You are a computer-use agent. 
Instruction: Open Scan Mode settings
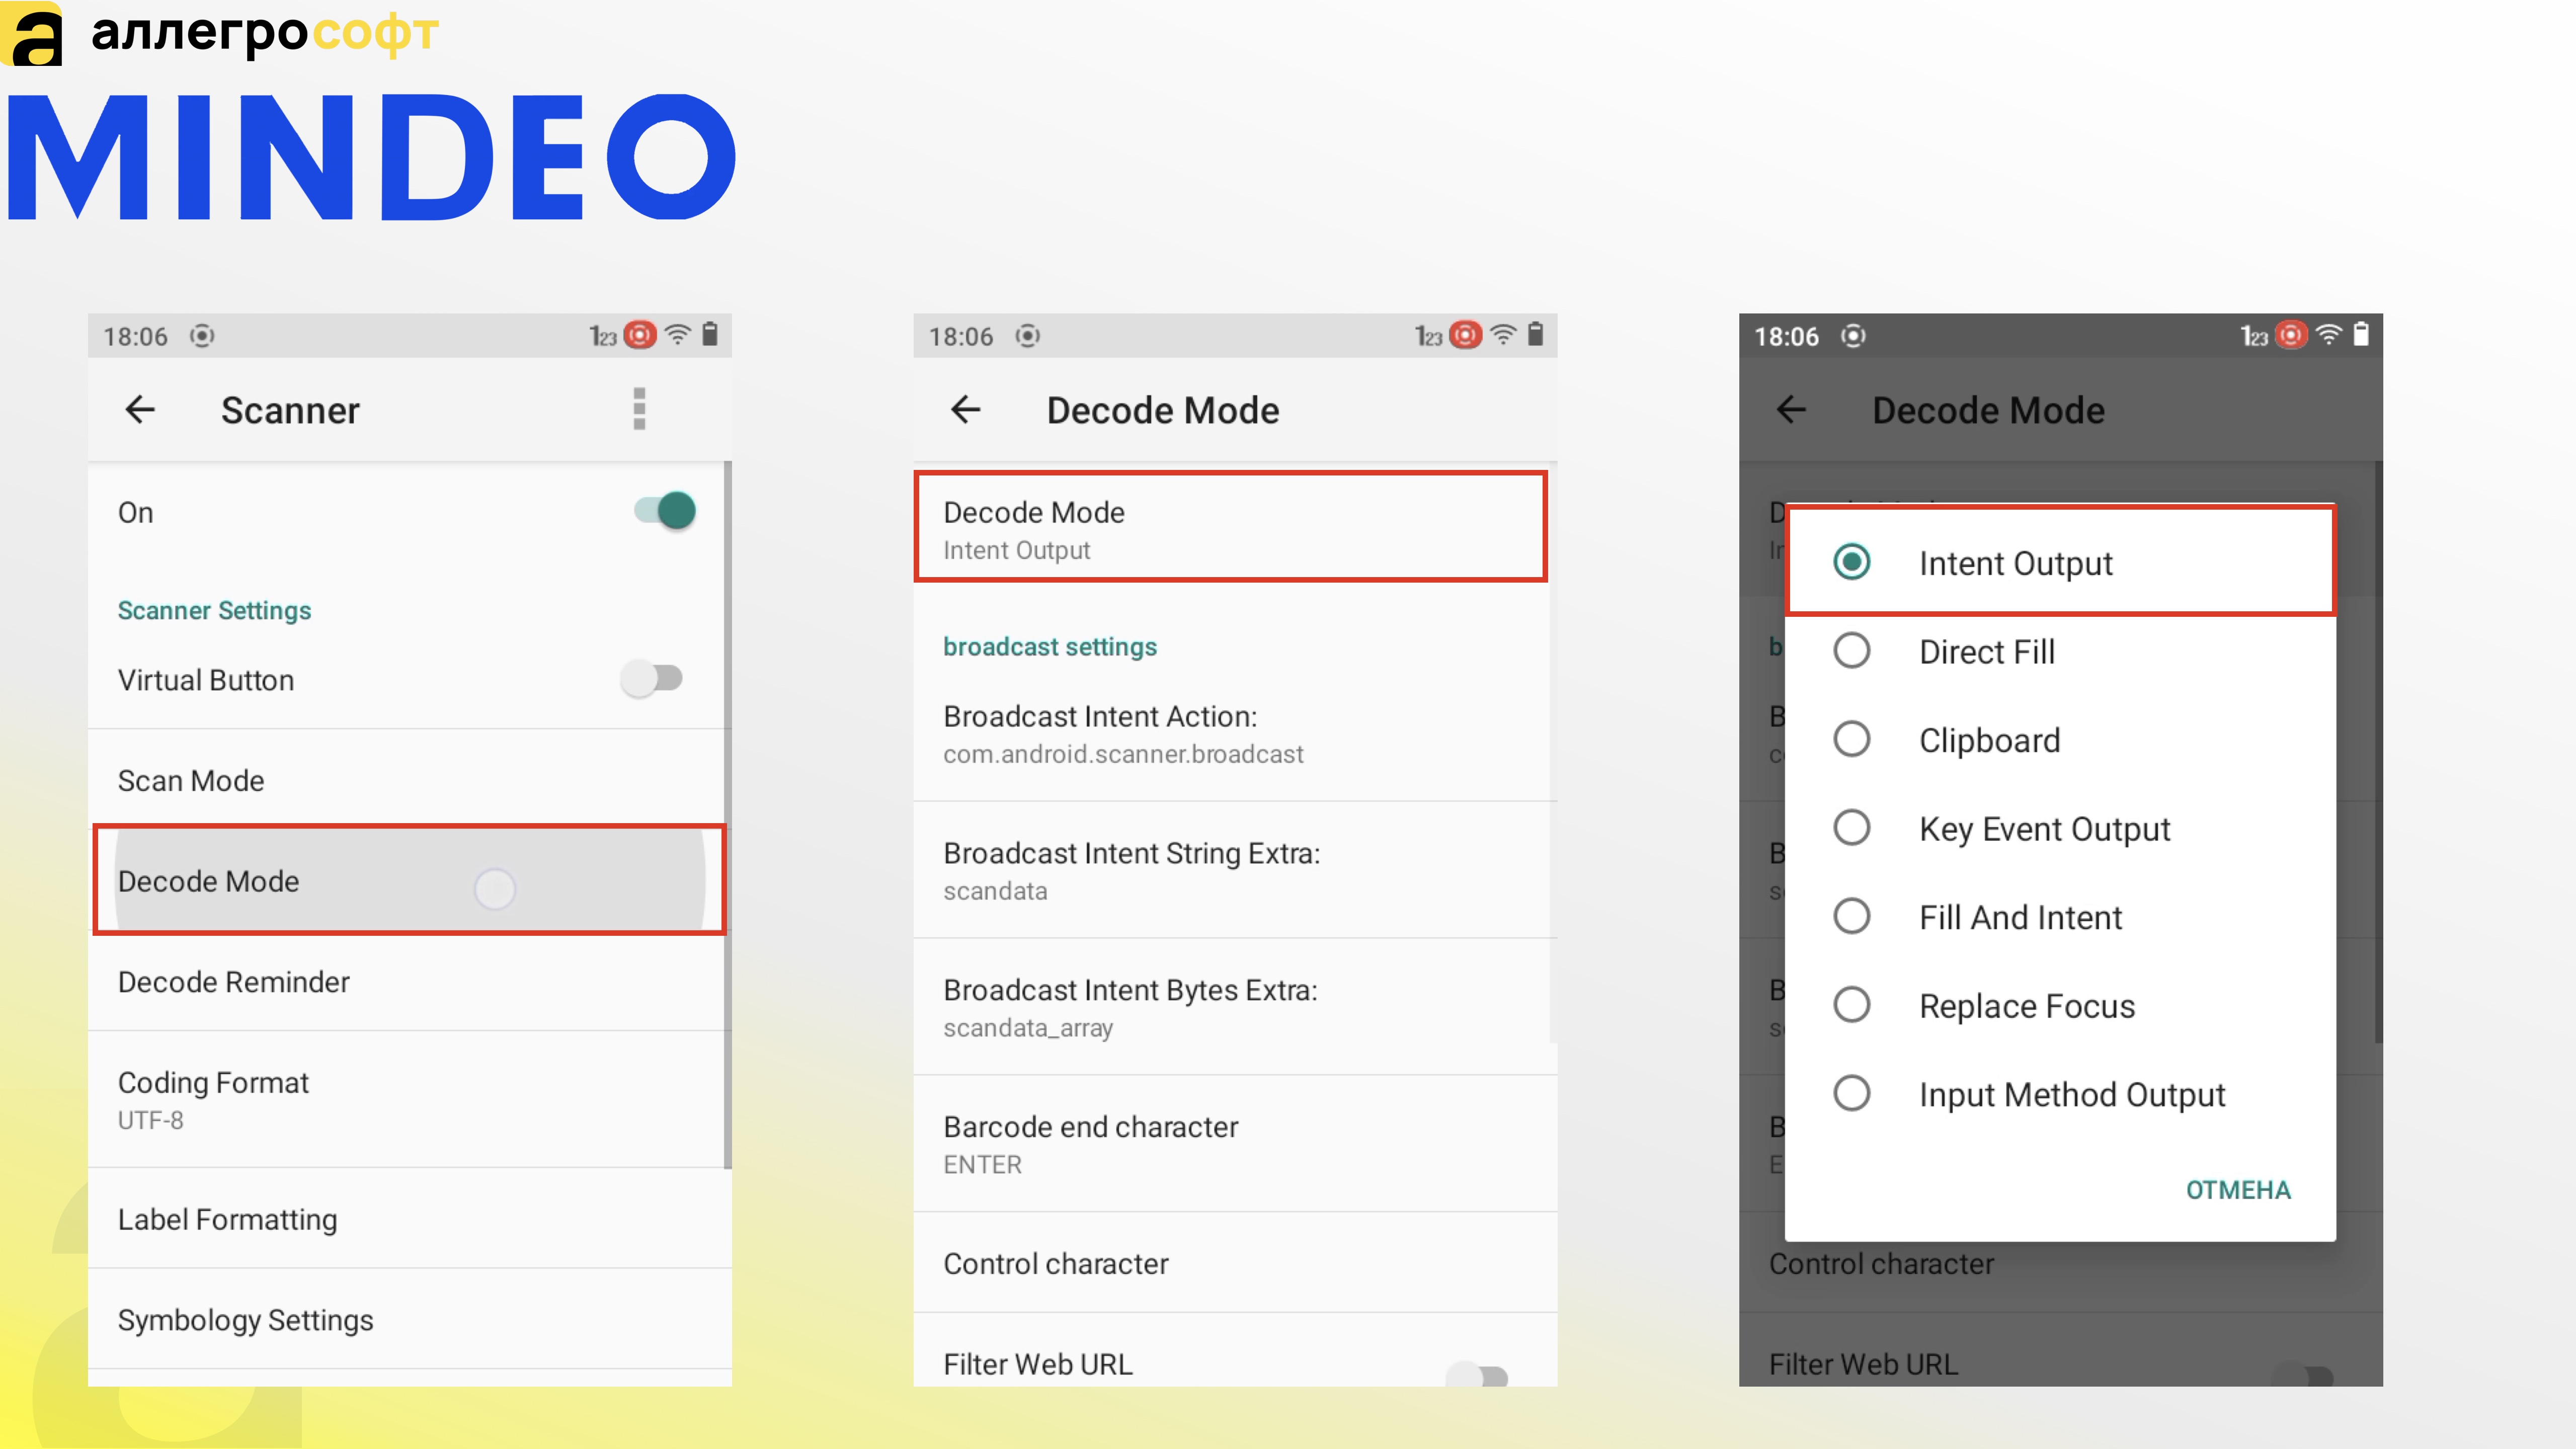coord(409,779)
